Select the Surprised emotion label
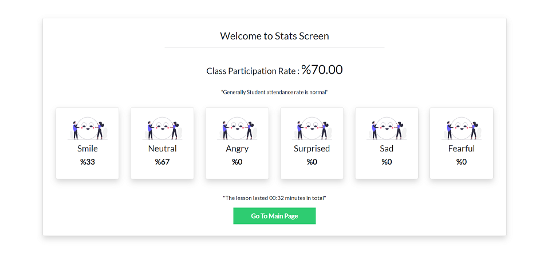 (x=312, y=149)
